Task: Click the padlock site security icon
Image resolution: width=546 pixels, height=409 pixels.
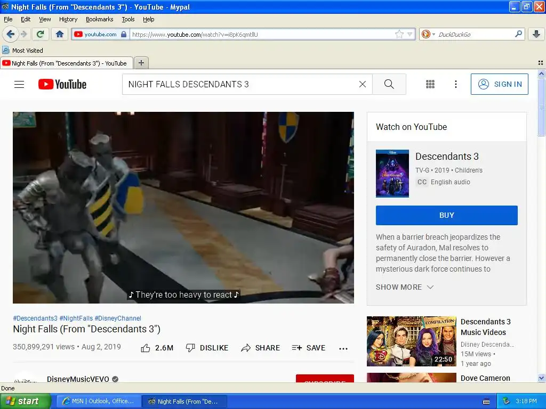Action: click(x=124, y=34)
